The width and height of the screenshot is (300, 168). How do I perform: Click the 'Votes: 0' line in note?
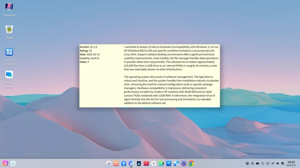(84, 62)
